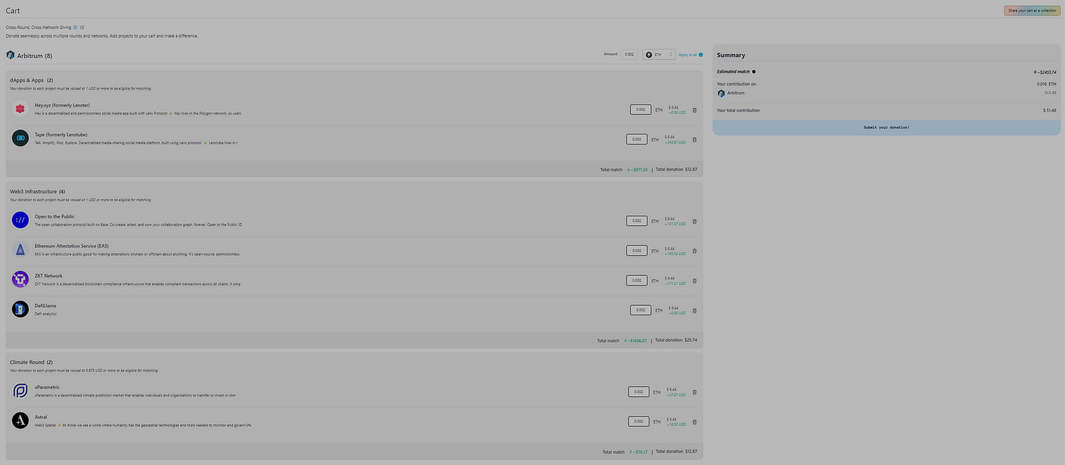Submit your donation button
This screenshot has width=1065, height=465.
pos(886,127)
